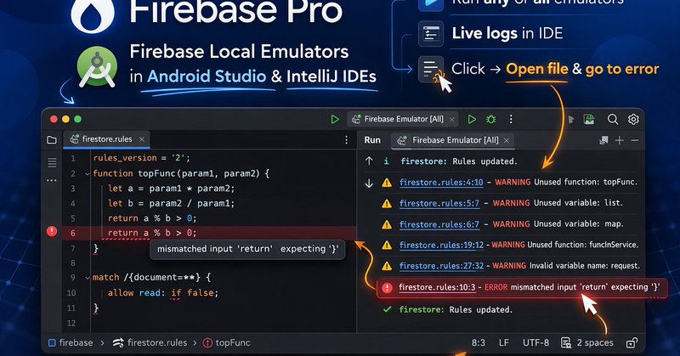
Task: Click the plus icon in Run panel header
Action: (620, 140)
